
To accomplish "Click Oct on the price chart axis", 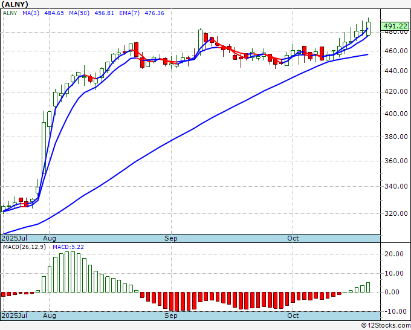I will point(293,238).
